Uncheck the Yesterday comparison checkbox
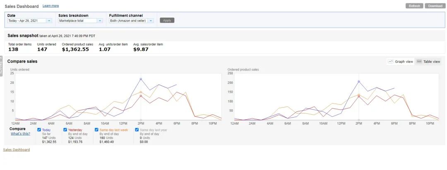Screen dimensions: 447x170 (x=65, y=130)
